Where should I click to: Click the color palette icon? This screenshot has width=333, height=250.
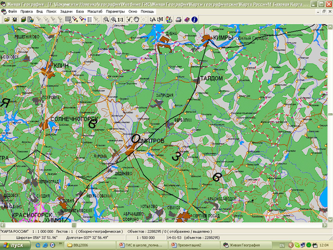[x=169, y=19]
